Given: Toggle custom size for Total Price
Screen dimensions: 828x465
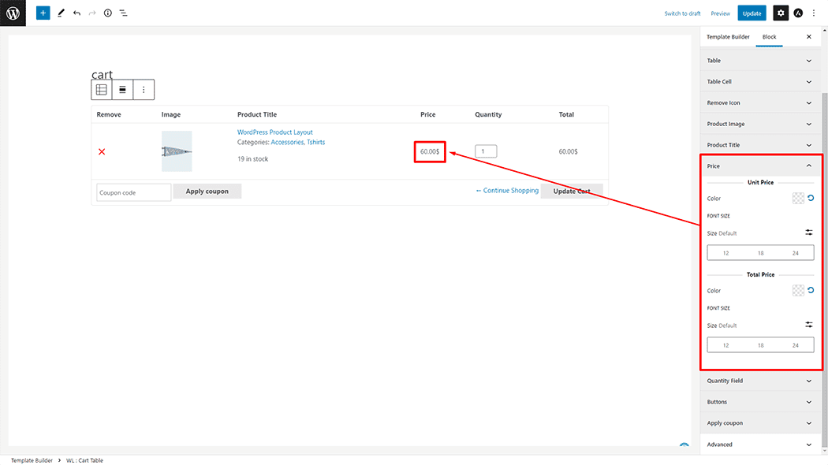Looking at the screenshot, I should [808, 325].
